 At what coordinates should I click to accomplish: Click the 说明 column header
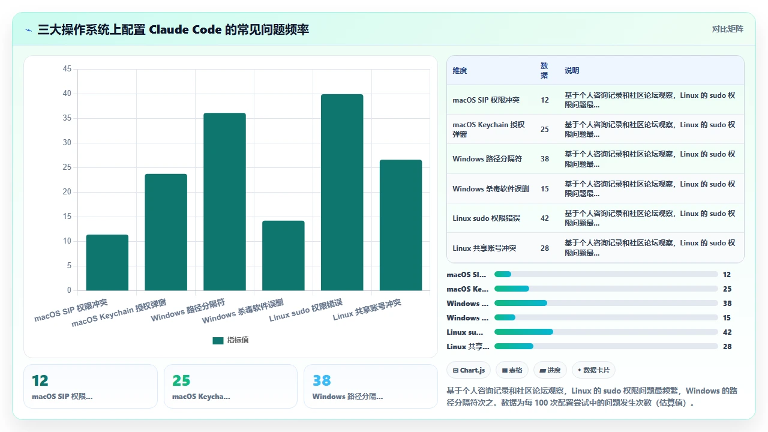pos(572,71)
